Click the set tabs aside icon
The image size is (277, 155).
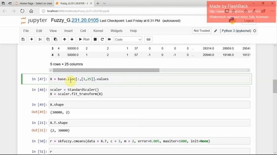click(10, 3)
